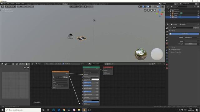Hide the Light in viewport
200x112 pixels.
[198, 15]
